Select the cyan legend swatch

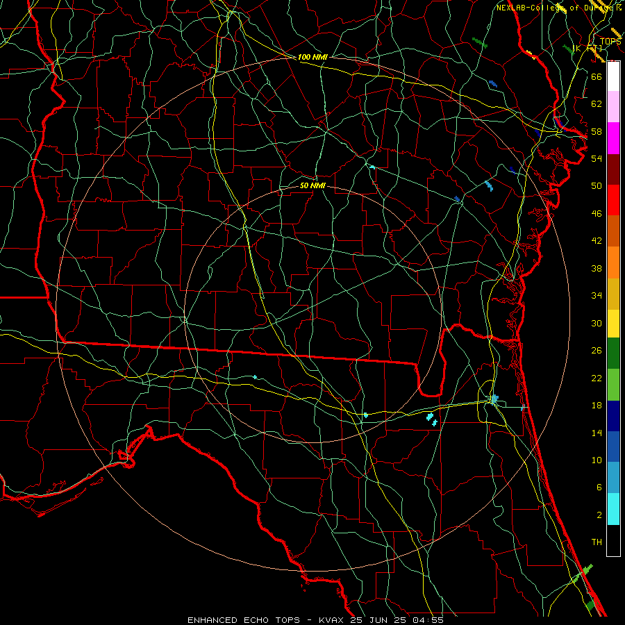(x=613, y=509)
